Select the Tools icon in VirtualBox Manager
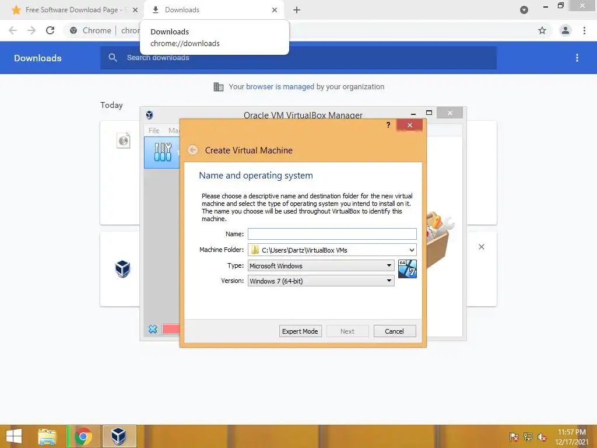Viewport: 597px width, 448px height. click(163, 152)
